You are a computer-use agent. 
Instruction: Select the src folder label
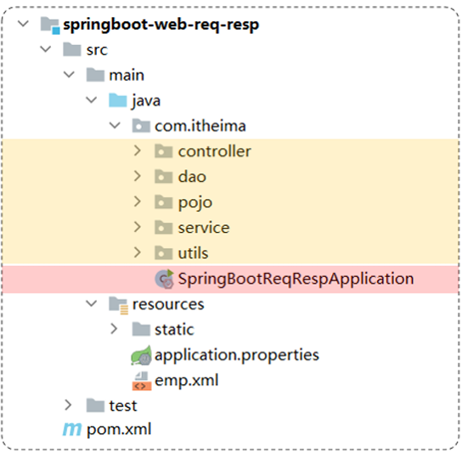(x=97, y=50)
